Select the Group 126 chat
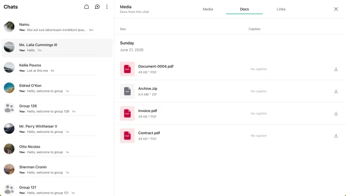This screenshot has height=196, width=346. [x=57, y=108]
